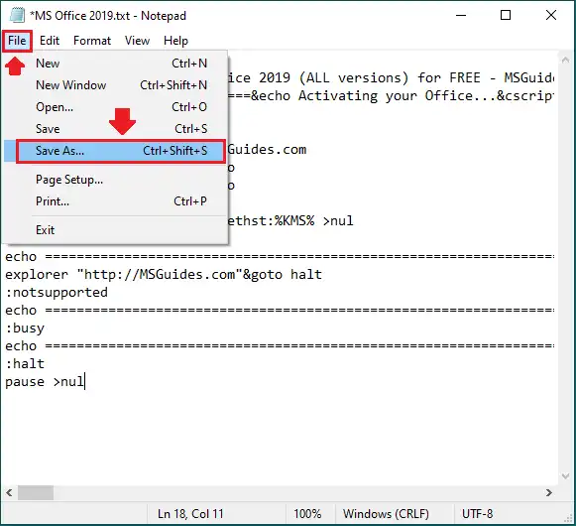576x526 pixels.
Task: Click the 'pause >nul' line
Action: [x=45, y=381]
